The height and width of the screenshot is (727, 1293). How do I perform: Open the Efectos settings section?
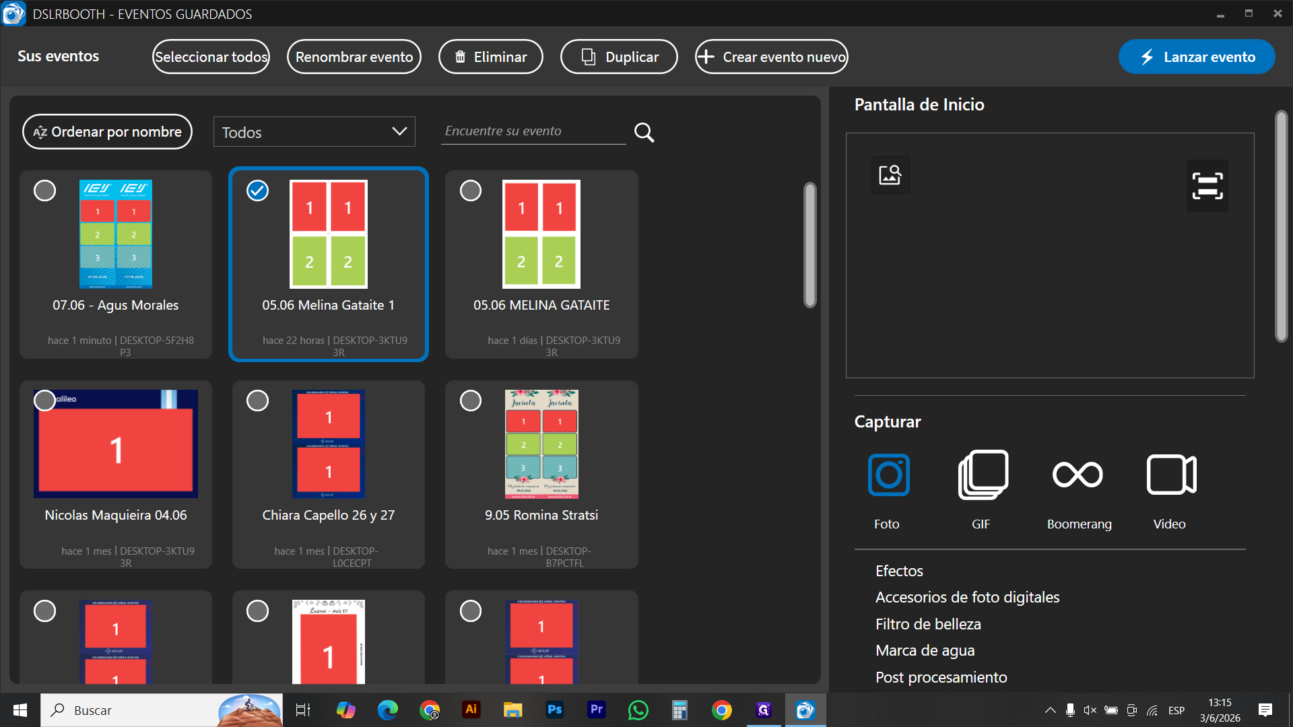point(899,571)
